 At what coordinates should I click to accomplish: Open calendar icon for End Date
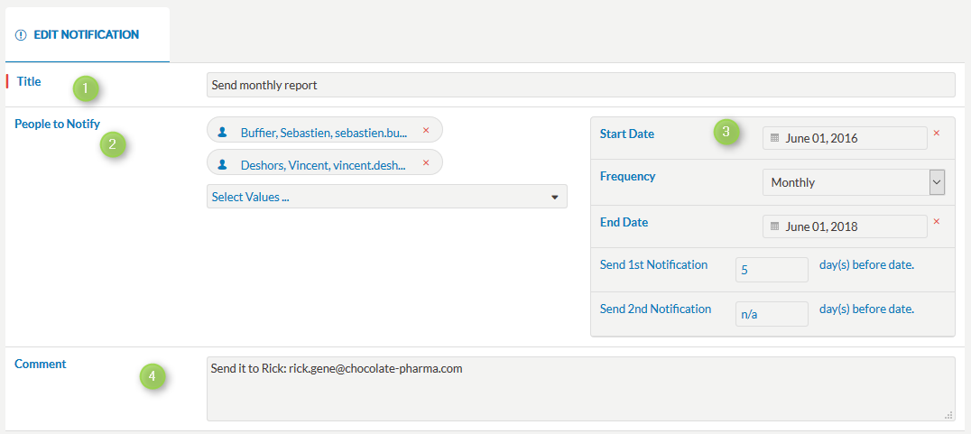(x=774, y=226)
